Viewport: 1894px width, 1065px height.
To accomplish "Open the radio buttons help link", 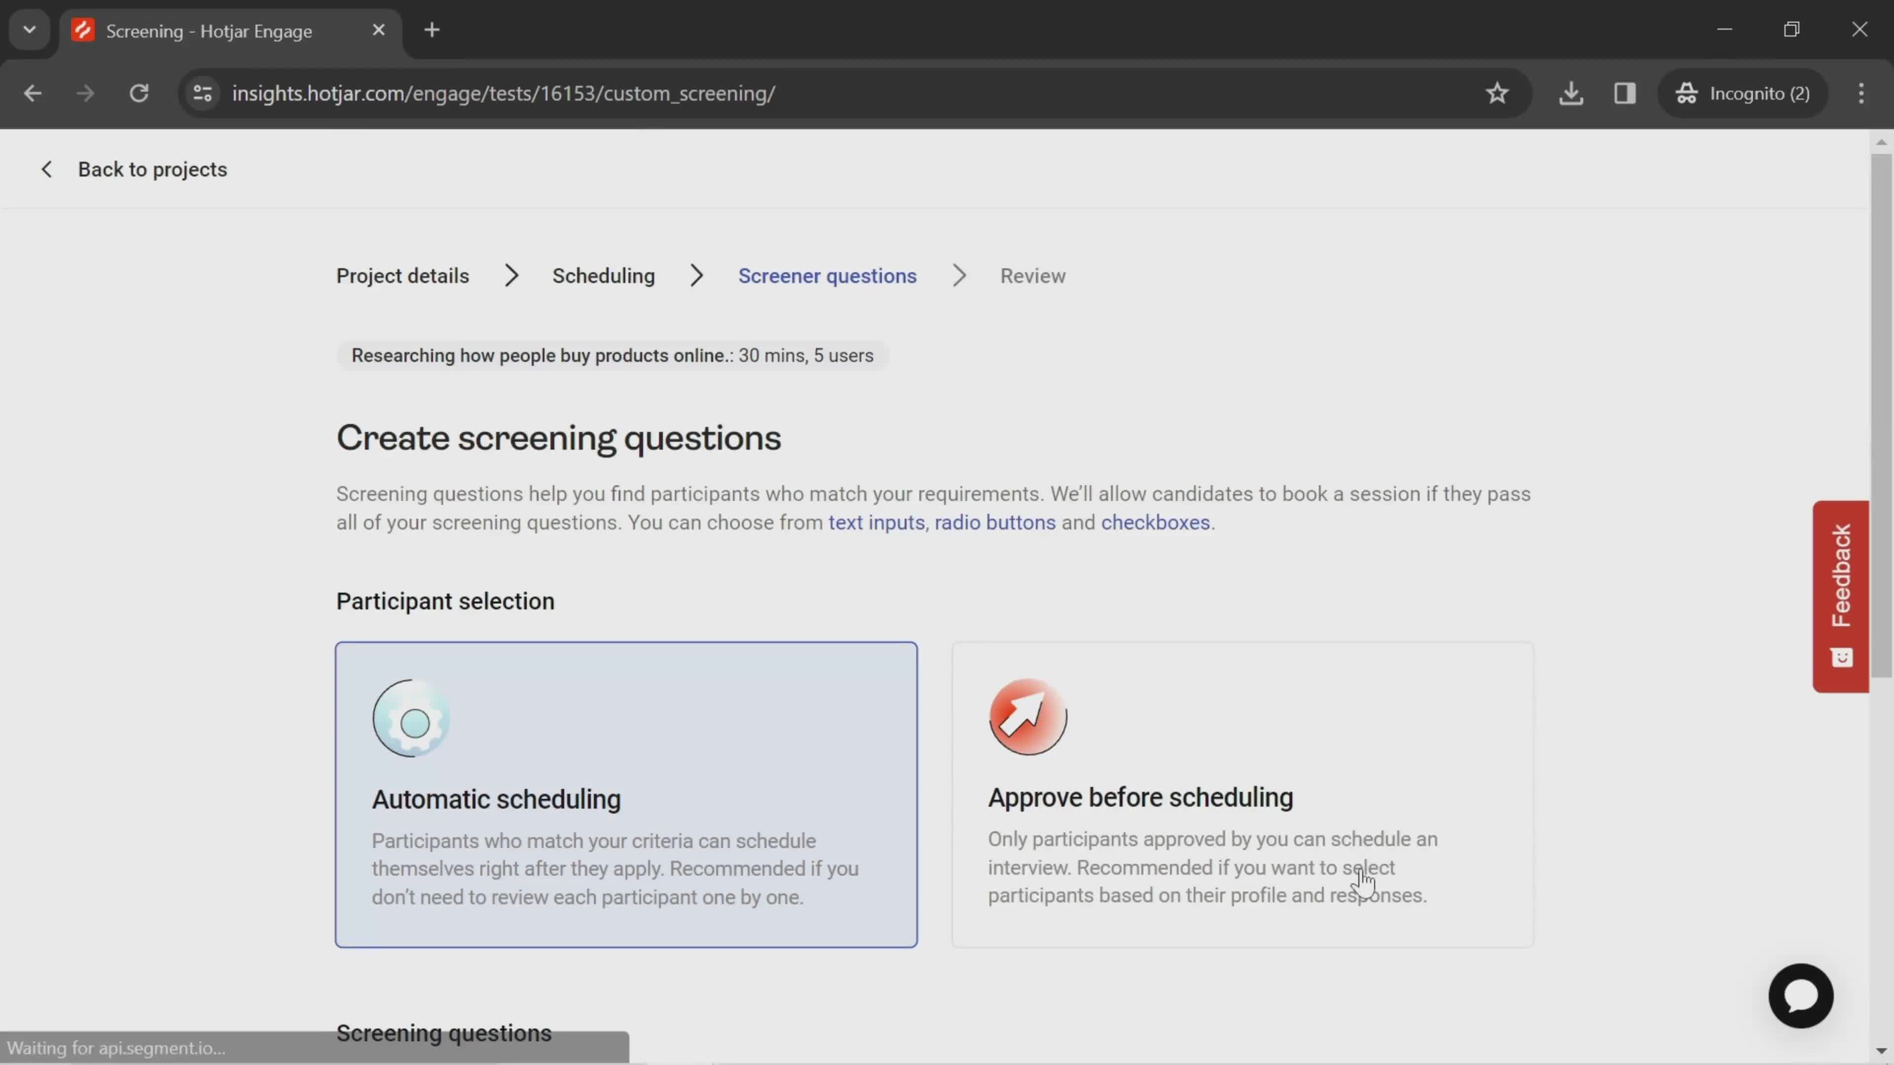I will [x=995, y=523].
